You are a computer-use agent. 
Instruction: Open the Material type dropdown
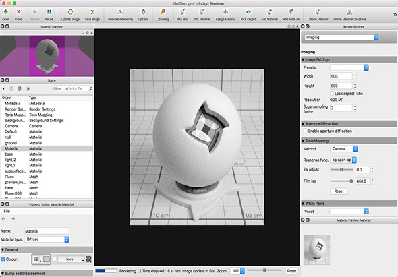(47, 239)
